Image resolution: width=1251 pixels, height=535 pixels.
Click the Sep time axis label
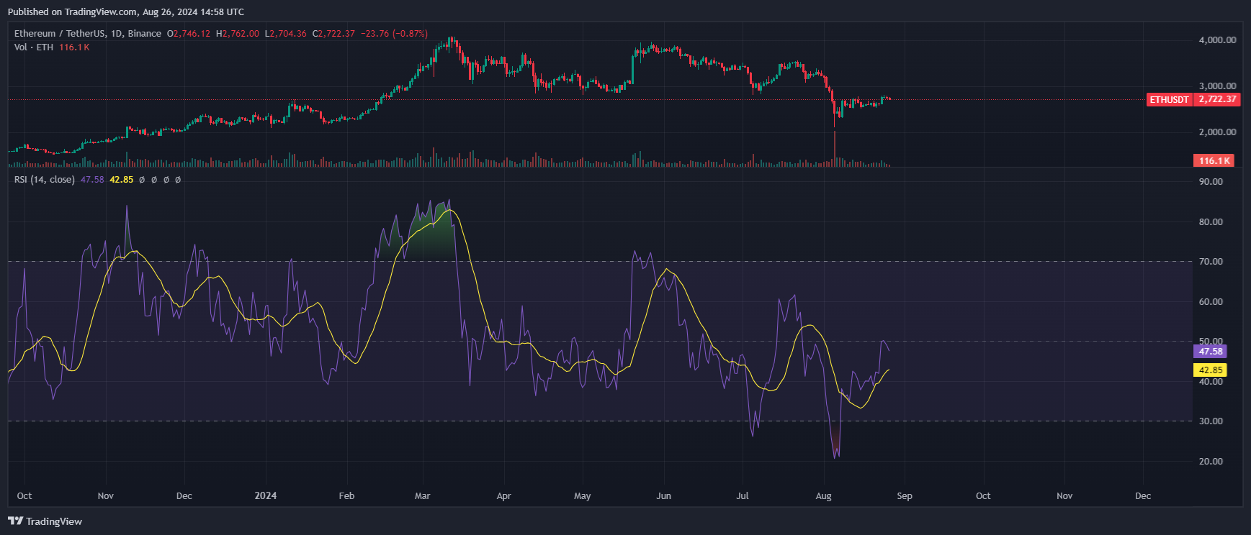(905, 496)
